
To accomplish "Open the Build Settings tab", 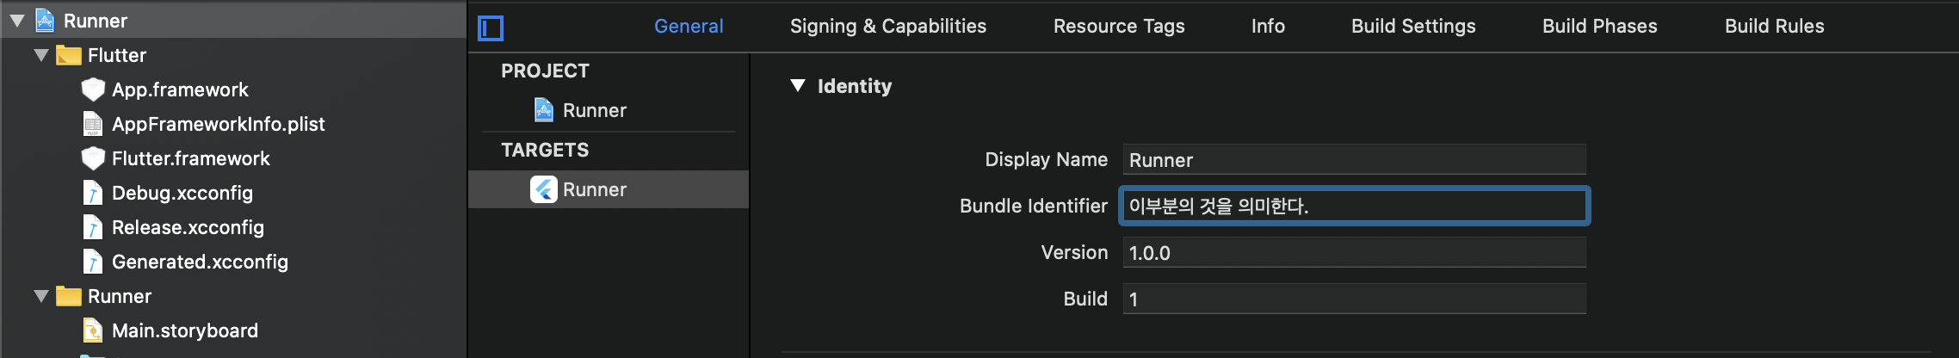I will pyautogui.click(x=1413, y=26).
